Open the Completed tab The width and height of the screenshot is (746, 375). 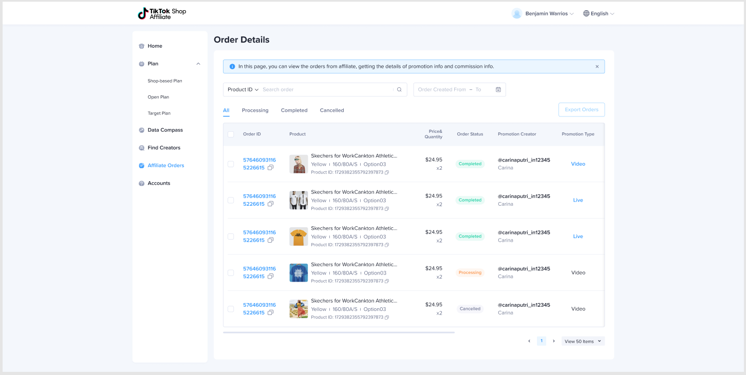coord(294,111)
